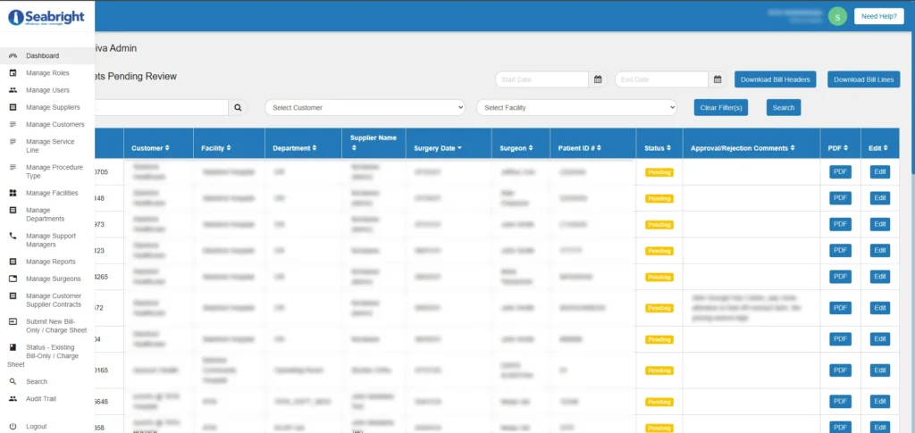Viewport: 915px width, 433px height.
Task: Click the Manage Roles icon
Action: tap(13, 73)
